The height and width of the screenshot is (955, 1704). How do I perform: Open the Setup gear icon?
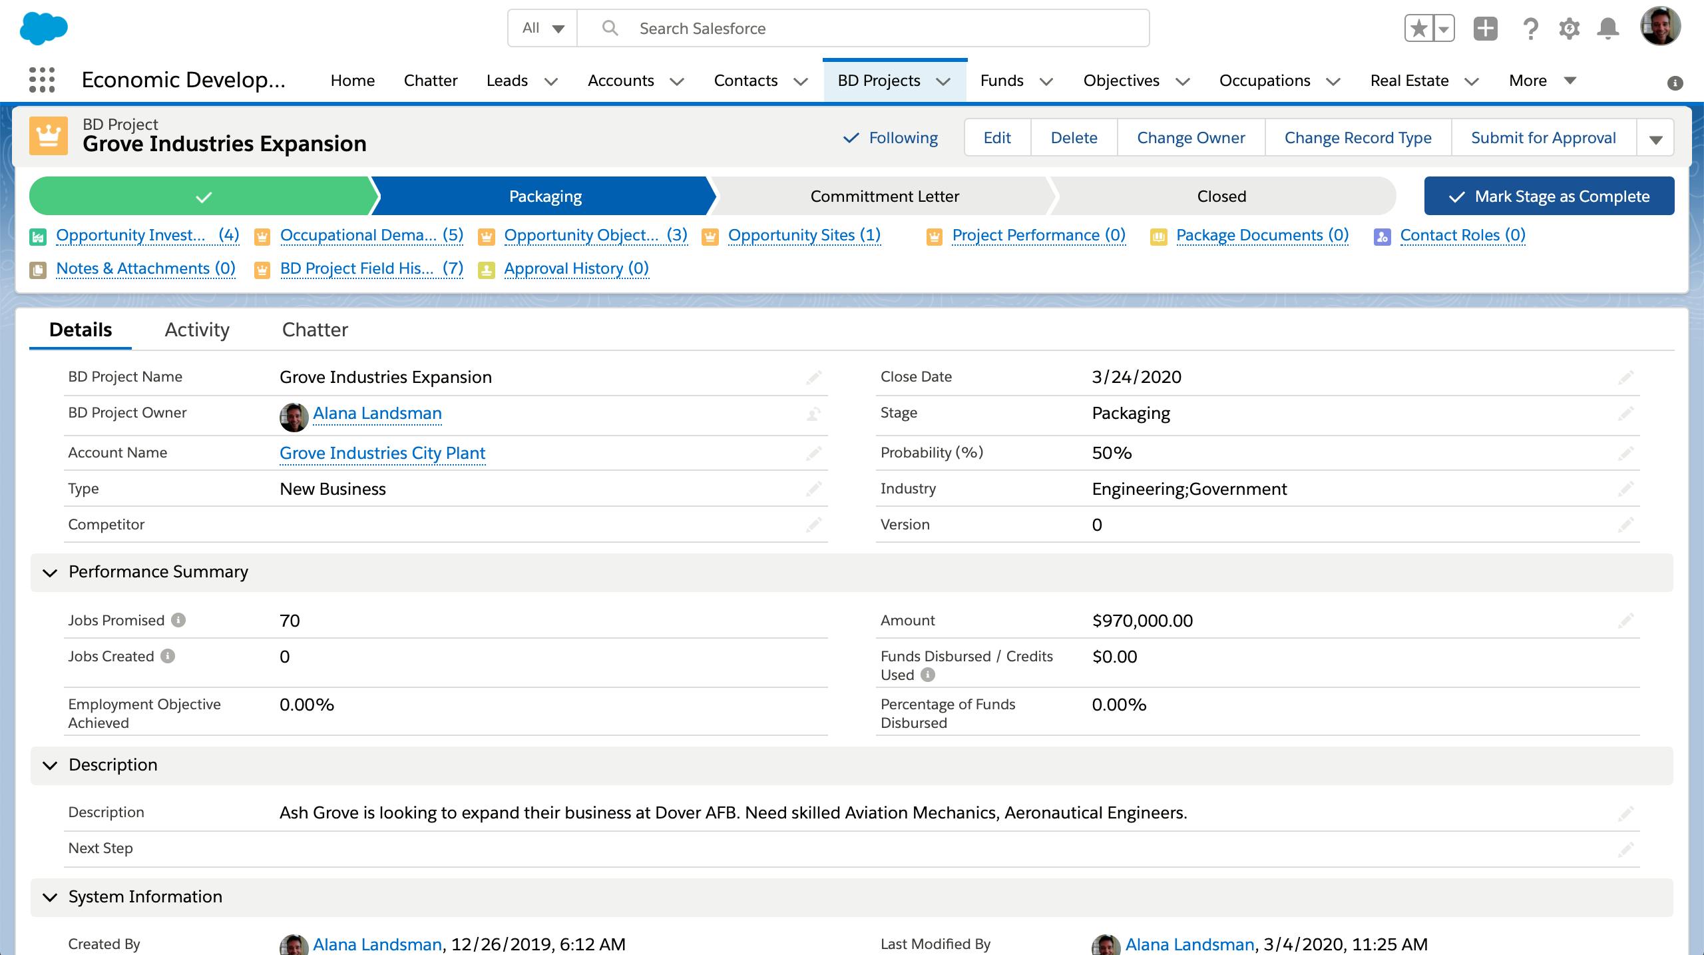(1569, 29)
